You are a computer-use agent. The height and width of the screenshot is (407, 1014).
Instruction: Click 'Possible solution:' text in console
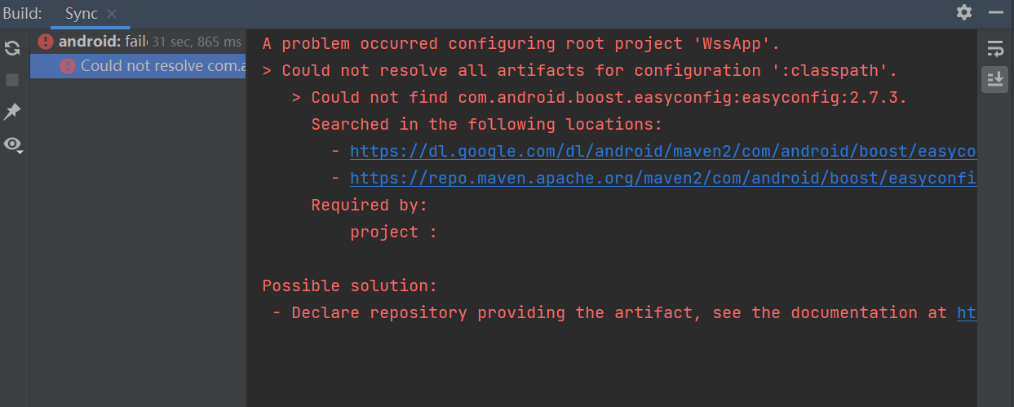pos(350,286)
